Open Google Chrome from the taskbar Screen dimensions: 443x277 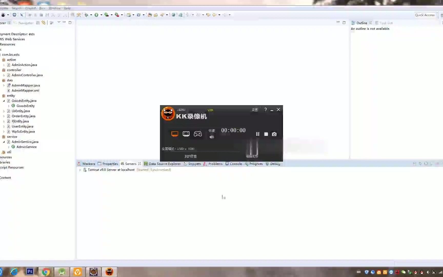pyautogui.click(x=46, y=272)
